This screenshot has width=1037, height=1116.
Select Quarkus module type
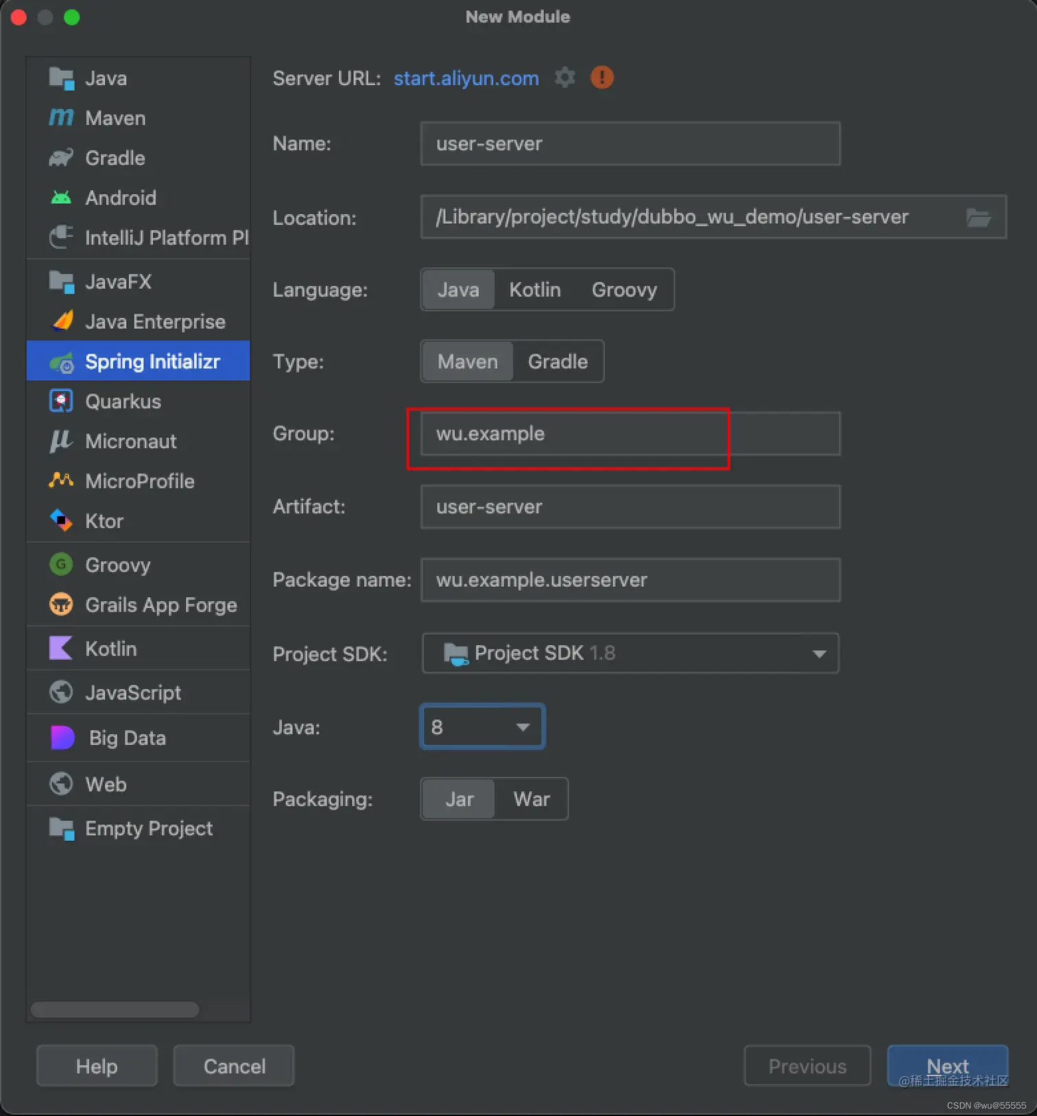click(138, 401)
